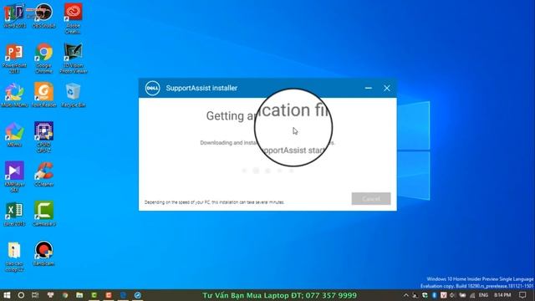Select the Recycle Bin on the desktop
This screenshot has width=535, height=301.
73,94
